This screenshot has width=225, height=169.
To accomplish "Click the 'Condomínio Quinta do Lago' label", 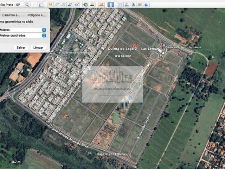I will (x=79, y=53).
